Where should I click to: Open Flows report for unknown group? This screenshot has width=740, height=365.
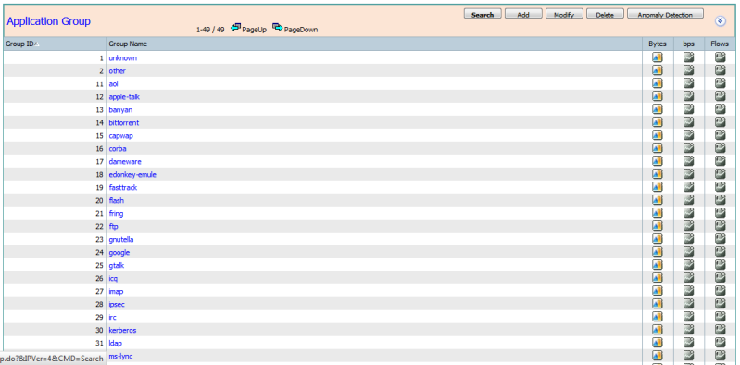click(720, 57)
